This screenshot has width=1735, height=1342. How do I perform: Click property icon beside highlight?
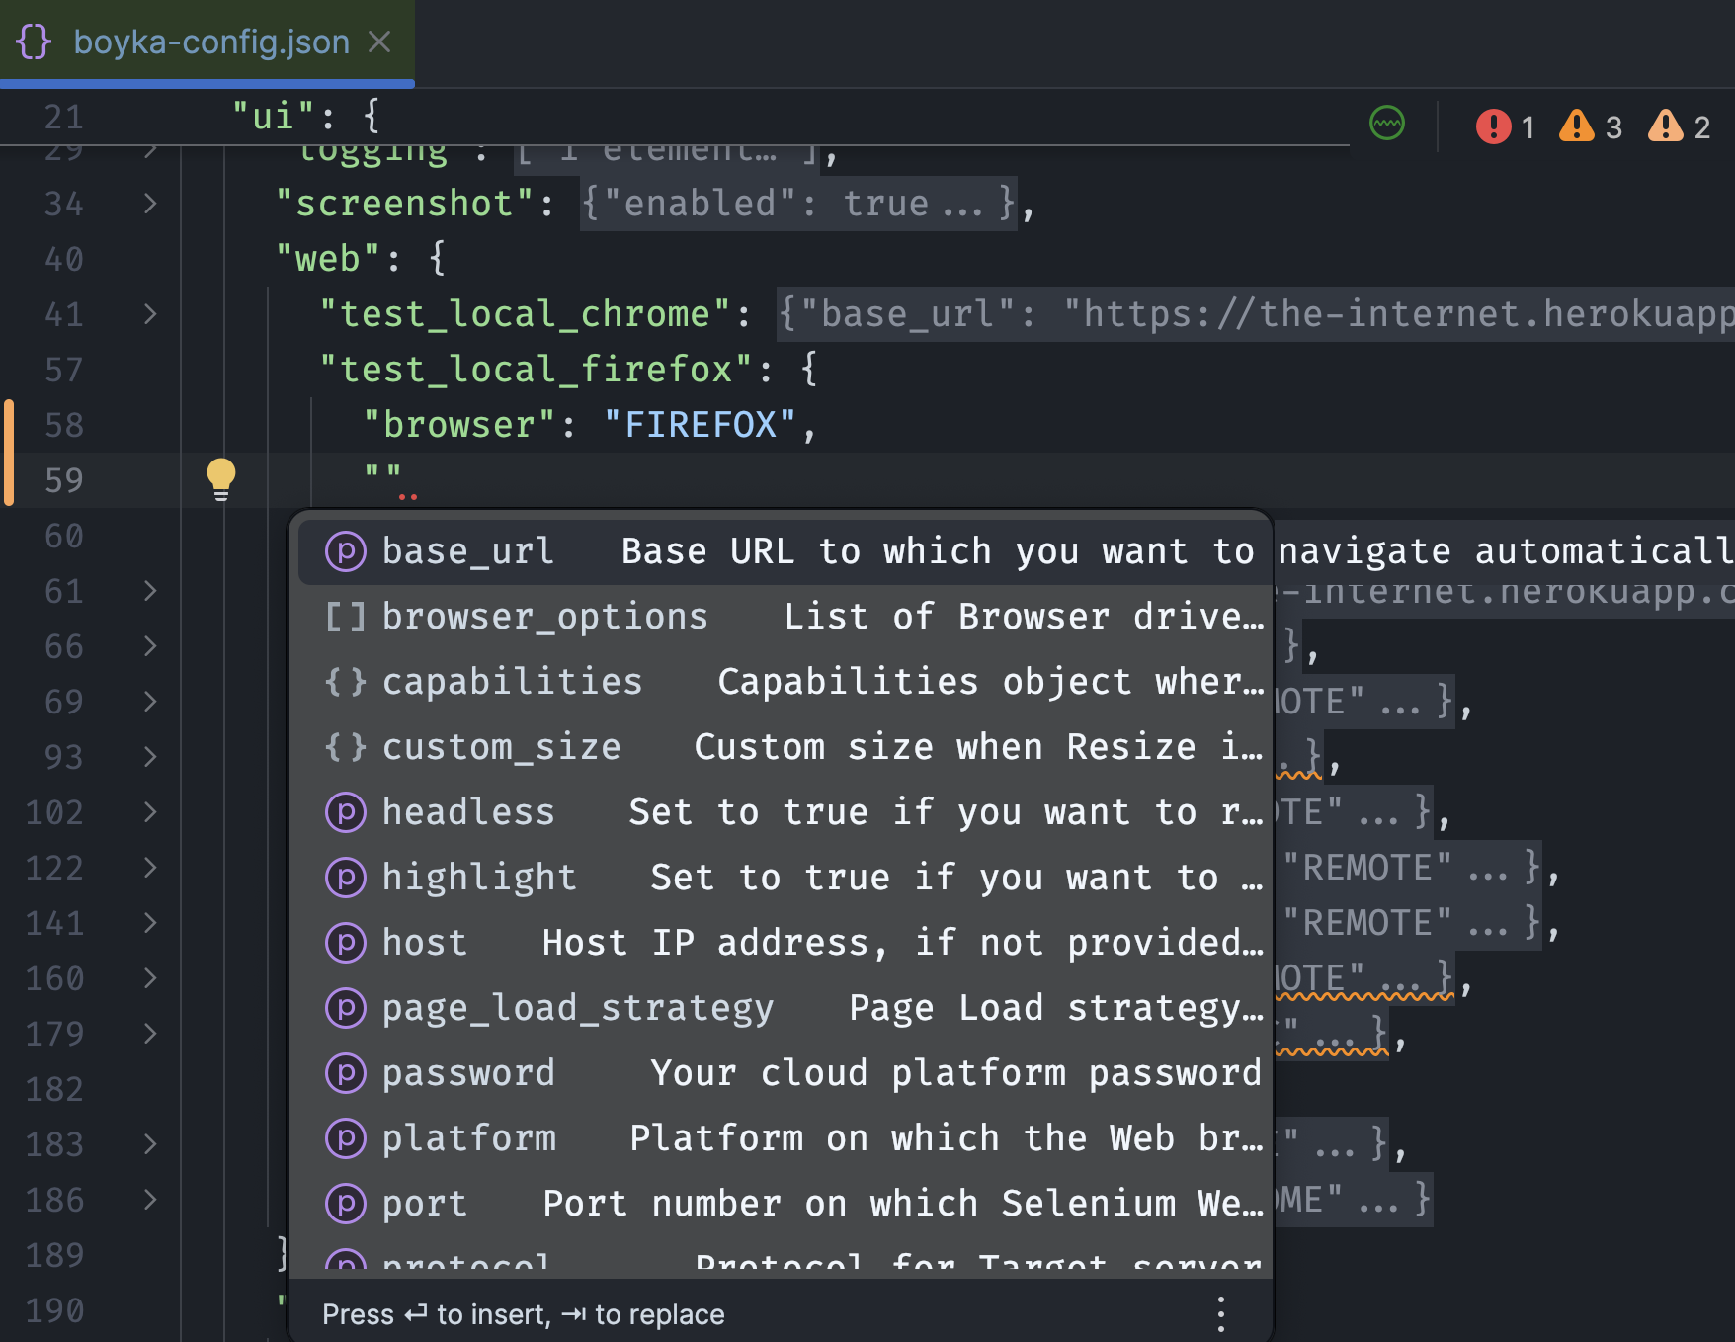(x=346, y=878)
